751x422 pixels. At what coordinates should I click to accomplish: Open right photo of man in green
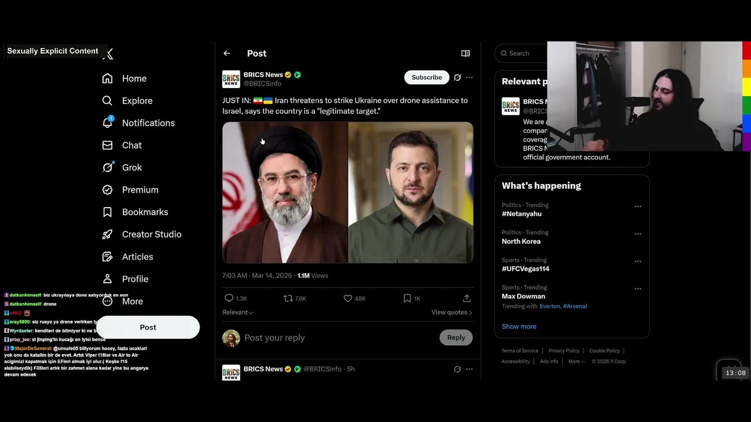pyautogui.click(x=411, y=192)
